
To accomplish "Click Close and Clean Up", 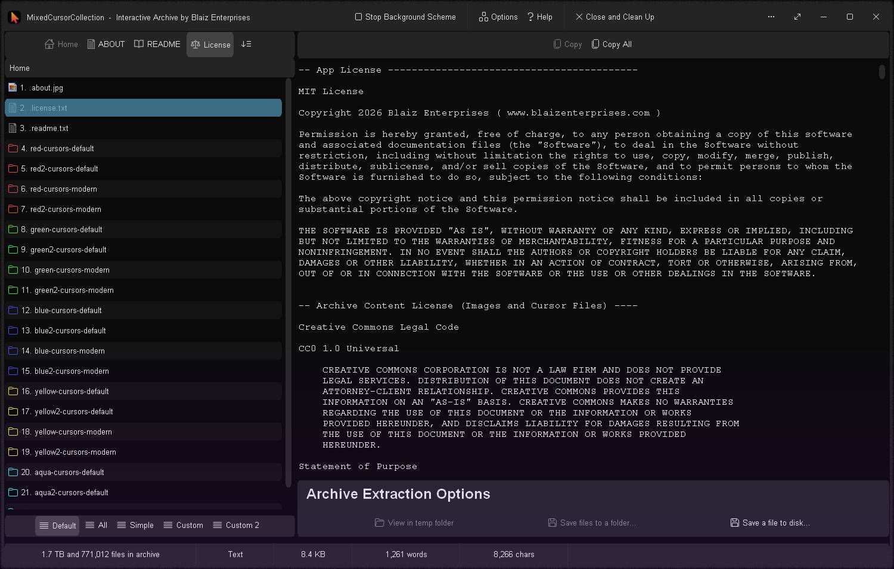I will [x=614, y=17].
